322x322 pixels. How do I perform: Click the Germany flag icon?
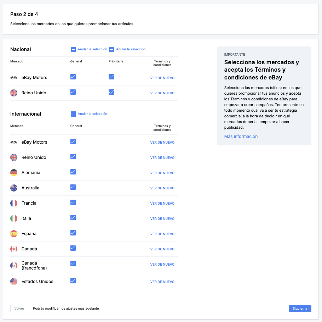[14, 173]
